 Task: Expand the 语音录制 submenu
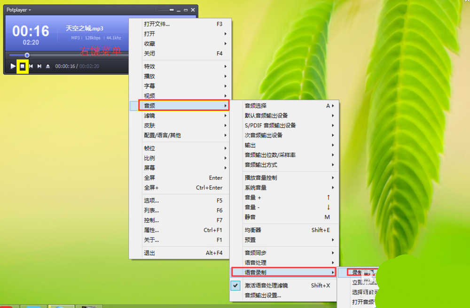[x=257, y=272]
